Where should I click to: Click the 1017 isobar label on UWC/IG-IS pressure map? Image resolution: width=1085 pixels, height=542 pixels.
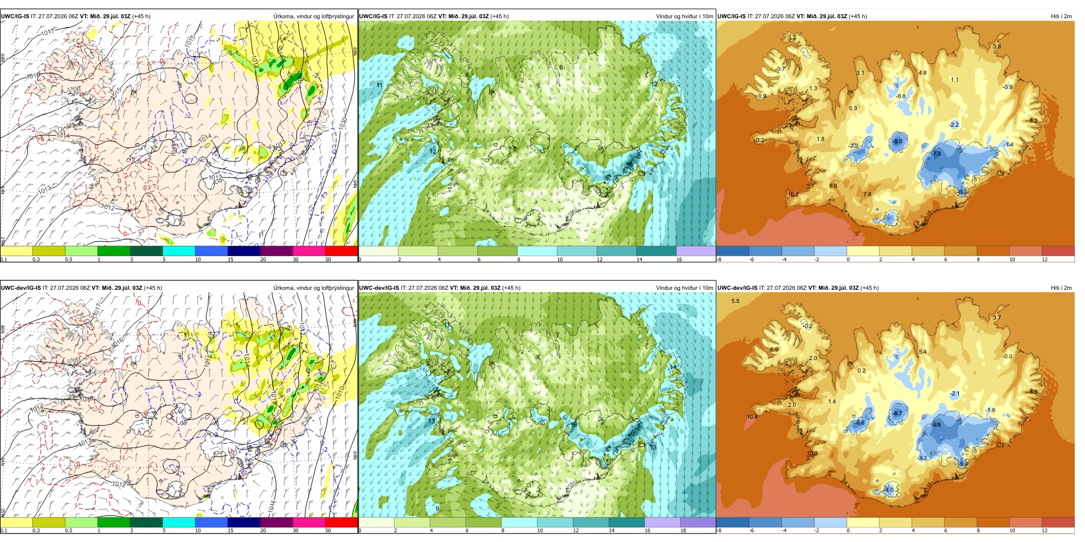pos(48,31)
